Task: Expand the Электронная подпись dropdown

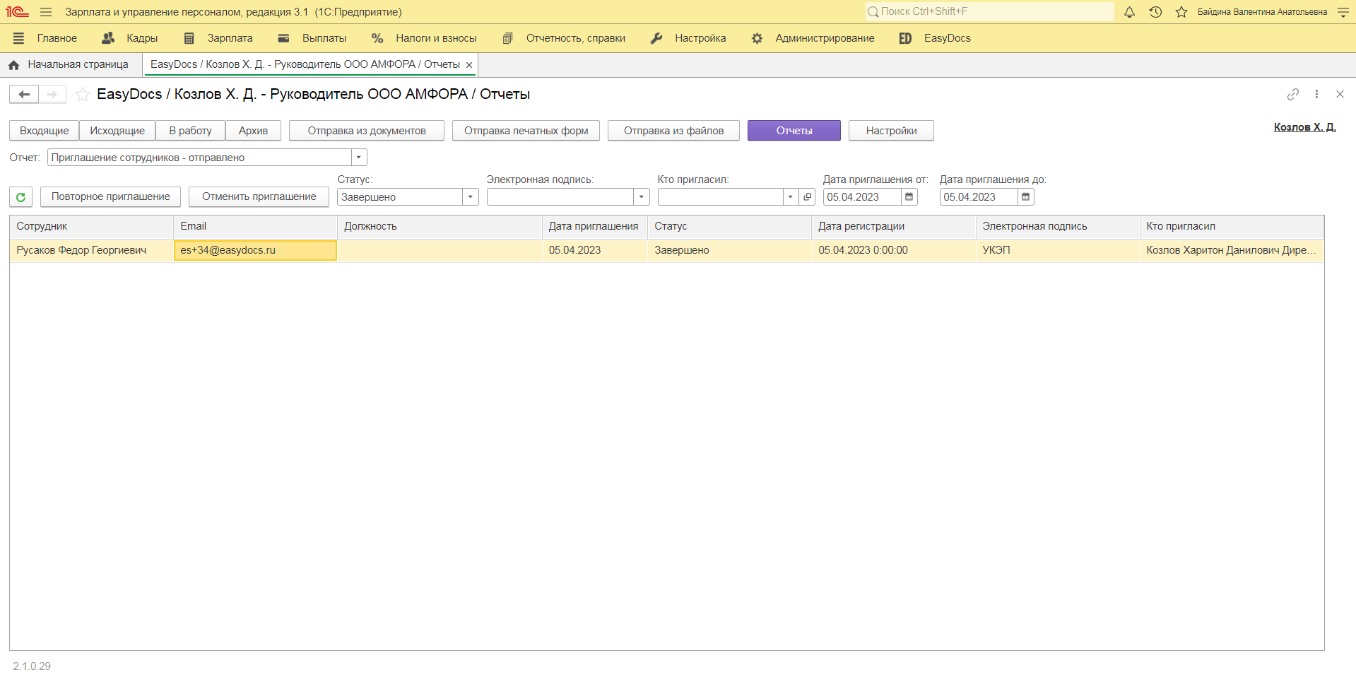Action: [x=641, y=197]
